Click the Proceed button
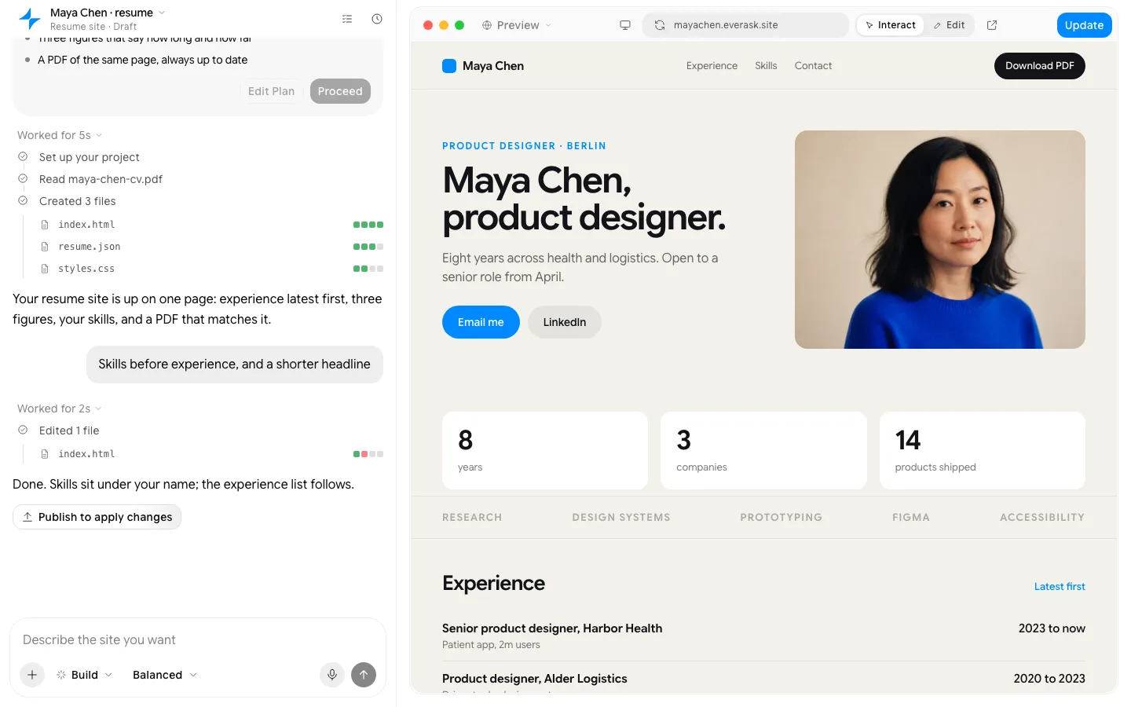Image resolution: width=1131 pixels, height=707 pixels. pyautogui.click(x=340, y=91)
